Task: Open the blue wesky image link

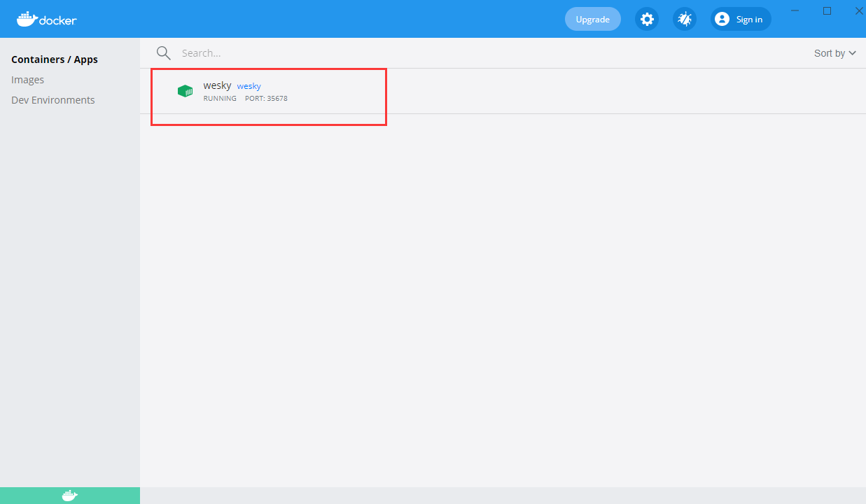Action: [249, 86]
